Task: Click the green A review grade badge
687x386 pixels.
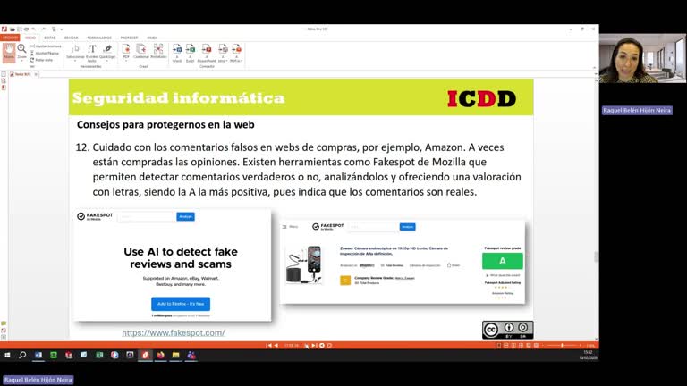Action: [x=503, y=261]
